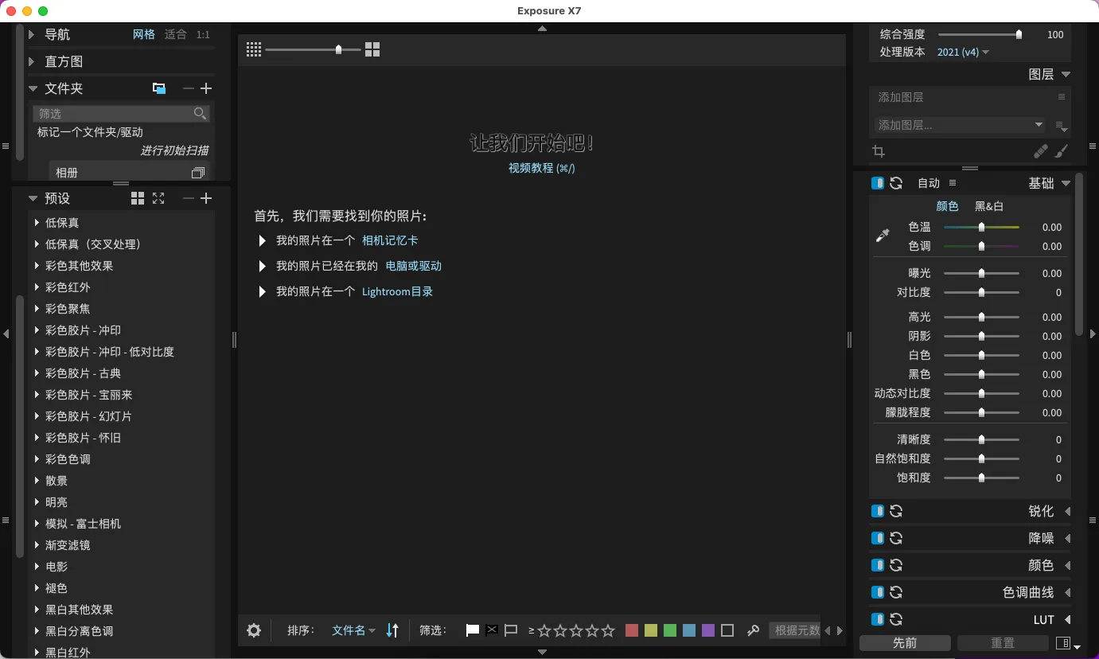
Task: Click the Lightroom目录 link
Action: (x=397, y=291)
